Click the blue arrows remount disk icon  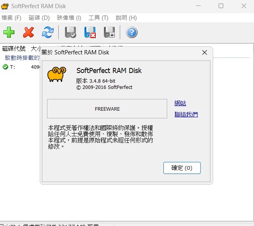(x=47, y=32)
